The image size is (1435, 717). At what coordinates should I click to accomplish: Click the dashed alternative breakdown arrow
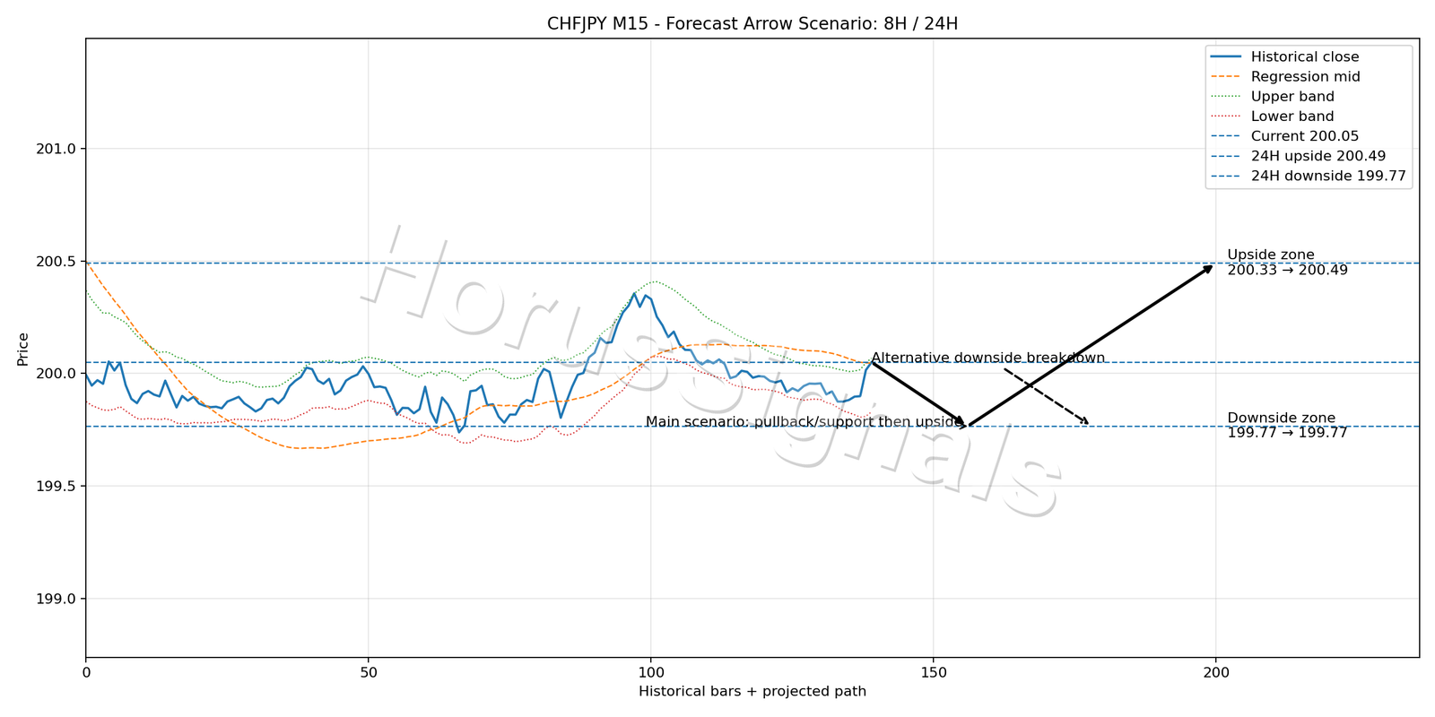(1046, 395)
